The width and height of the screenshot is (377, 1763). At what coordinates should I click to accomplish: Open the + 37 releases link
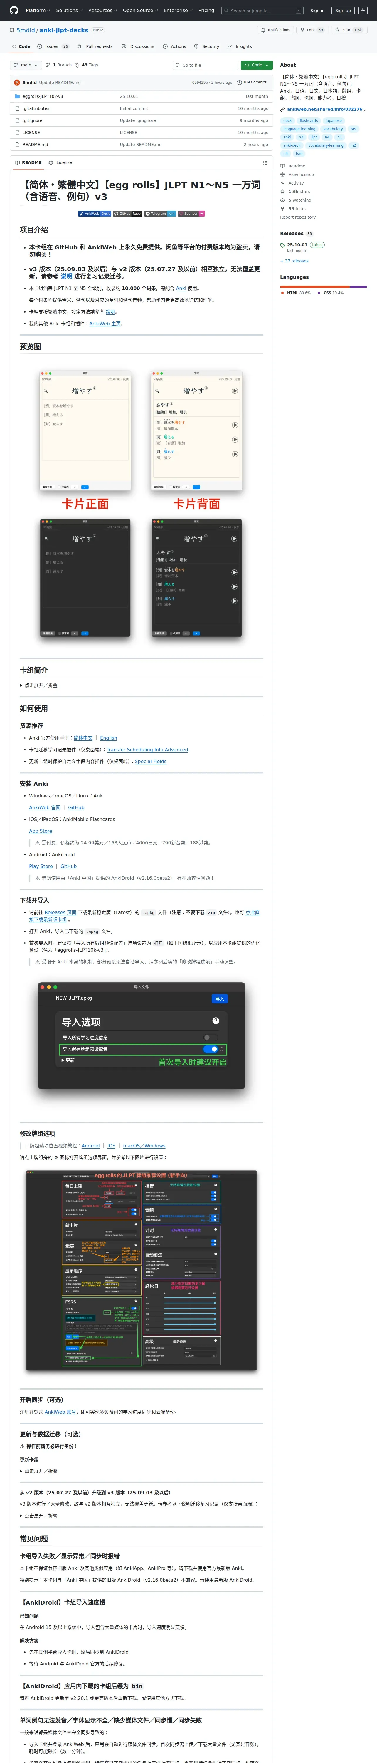point(294,261)
